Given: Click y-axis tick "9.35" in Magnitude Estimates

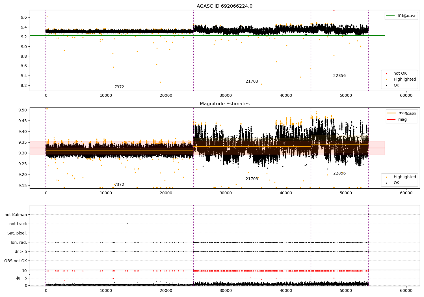Looking at the screenshot, I should coord(23,142).
